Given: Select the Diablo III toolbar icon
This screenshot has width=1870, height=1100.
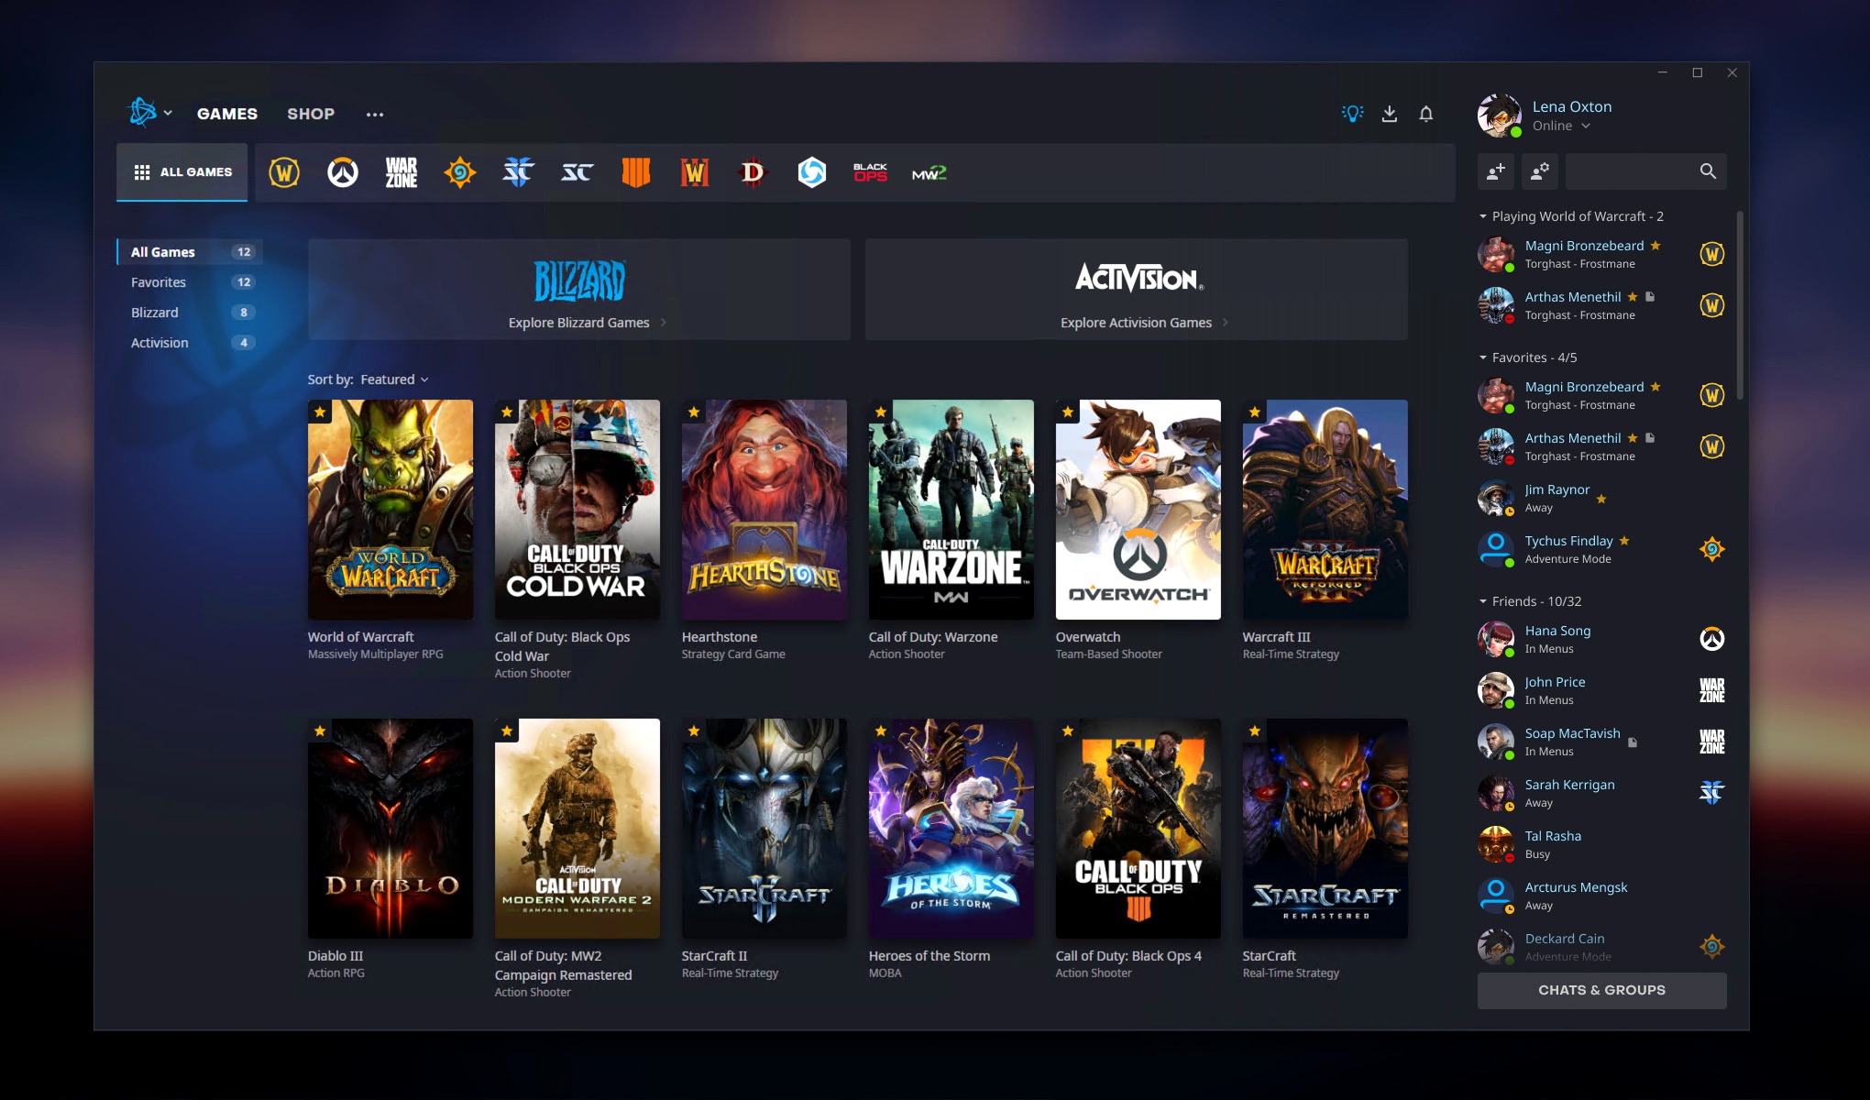Looking at the screenshot, I should click(751, 171).
